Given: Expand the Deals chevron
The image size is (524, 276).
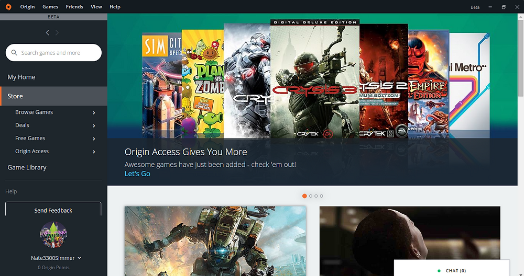Looking at the screenshot, I should point(94,125).
